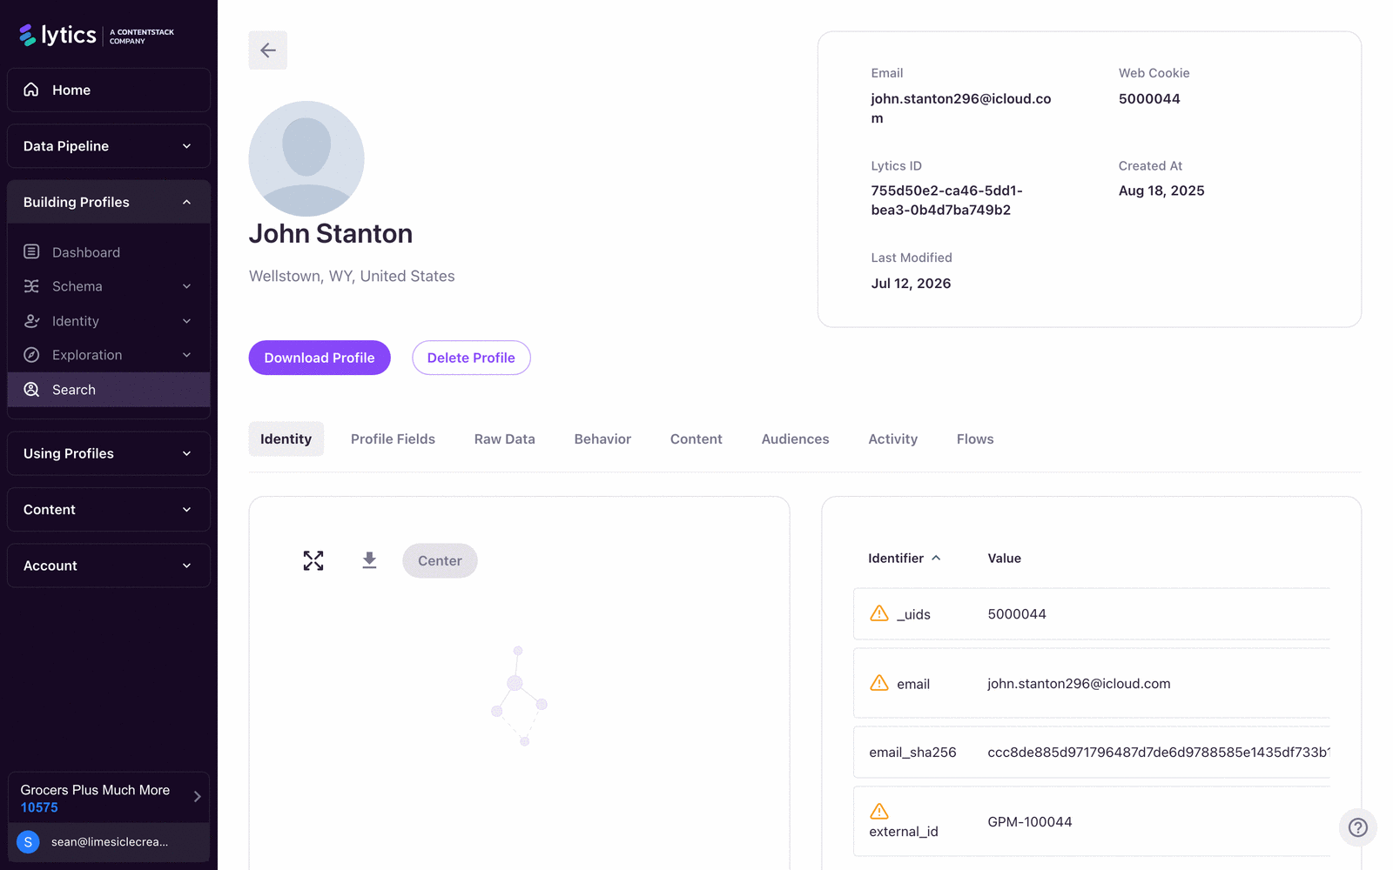Expand the Identity submenu chevron
Screen dimensions: 1393x870
186,321
